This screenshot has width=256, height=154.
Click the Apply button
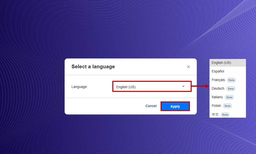175,106
